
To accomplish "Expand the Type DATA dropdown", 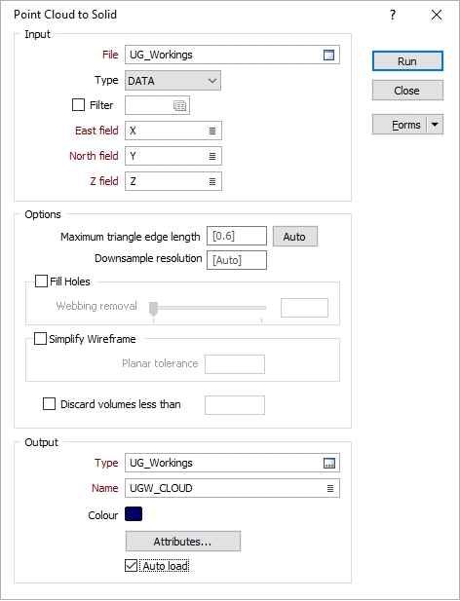I will (172, 81).
